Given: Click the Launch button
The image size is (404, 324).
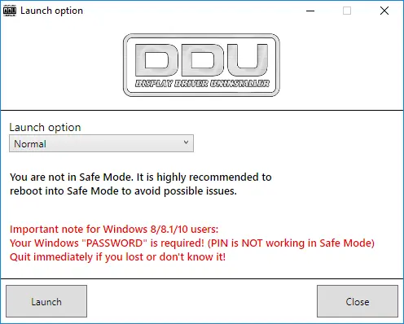Looking at the screenshot, I should point(46,301).
